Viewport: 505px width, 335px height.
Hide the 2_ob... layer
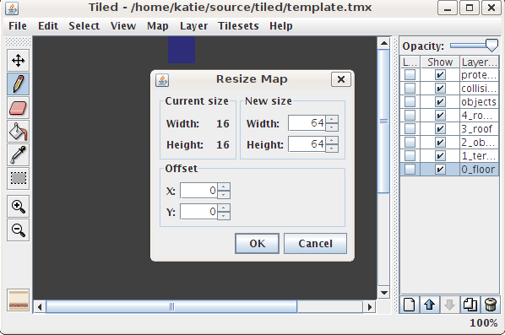tap(440, 143)
